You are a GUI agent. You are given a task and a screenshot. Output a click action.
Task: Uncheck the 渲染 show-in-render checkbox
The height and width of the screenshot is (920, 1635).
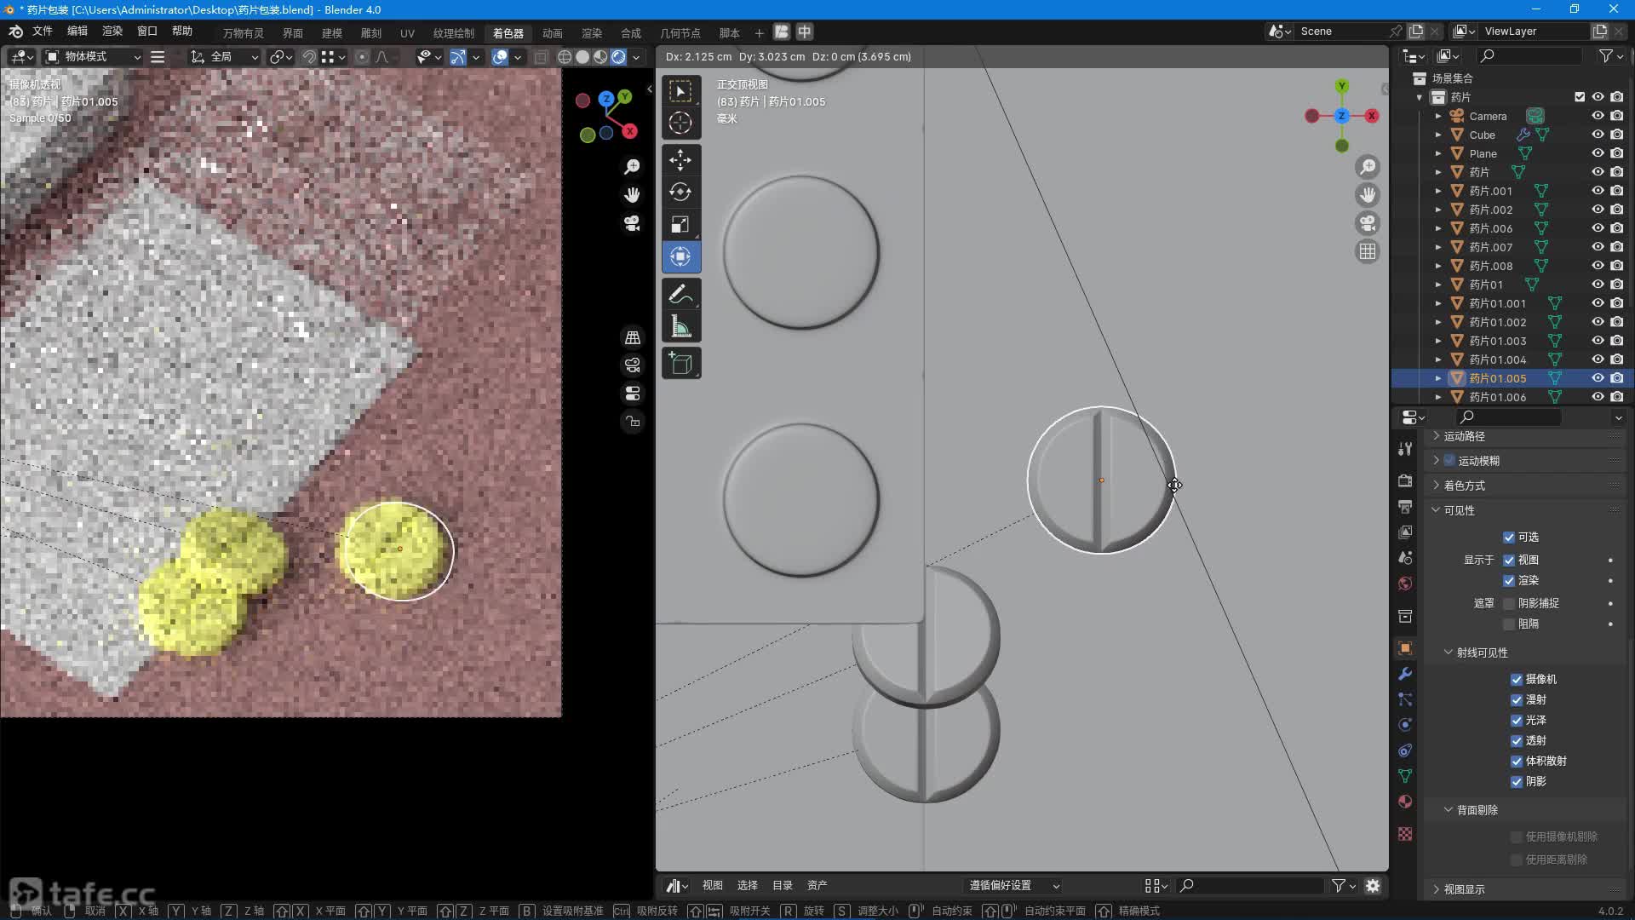pos(1509,581)
